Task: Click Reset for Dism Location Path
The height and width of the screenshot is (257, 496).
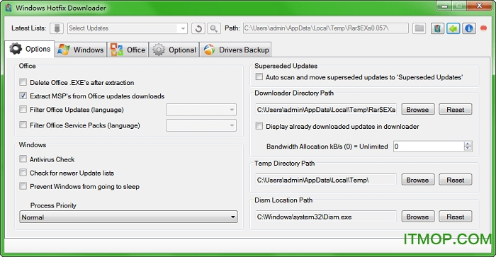Action: point(456,217)
